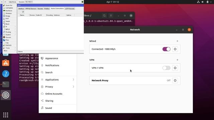Switch to the L2TP Secrets tab
The width and height of the screenshot is (214, 120).
click(x=70, y=9)
